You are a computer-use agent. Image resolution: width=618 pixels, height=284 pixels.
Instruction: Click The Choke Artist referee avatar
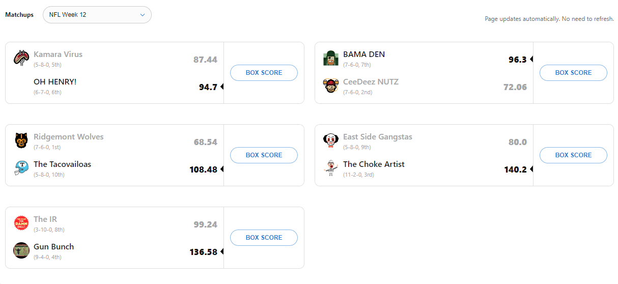point(331,168)
